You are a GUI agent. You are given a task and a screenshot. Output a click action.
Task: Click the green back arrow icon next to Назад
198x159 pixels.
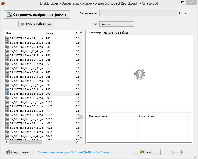(142, 152)
